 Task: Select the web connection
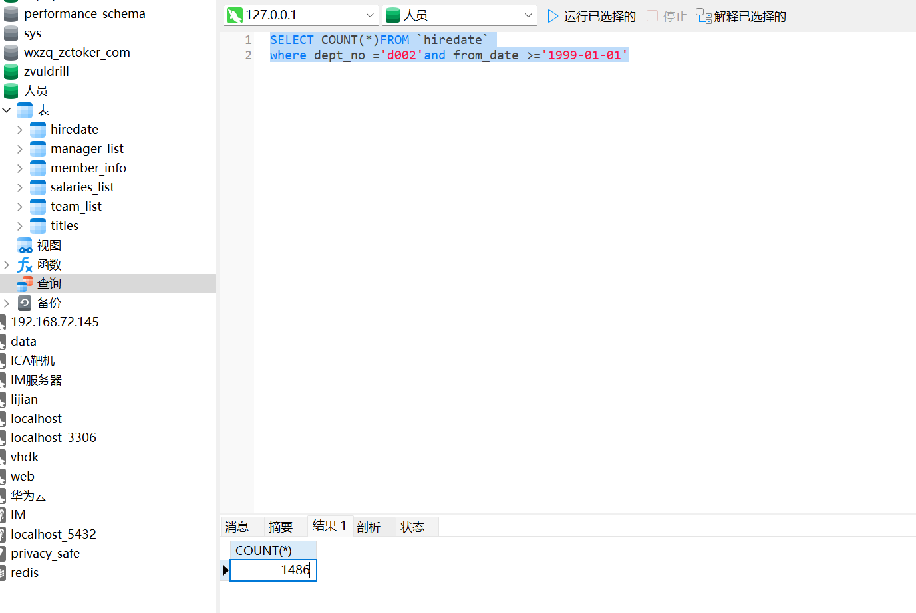coord(22,476)
